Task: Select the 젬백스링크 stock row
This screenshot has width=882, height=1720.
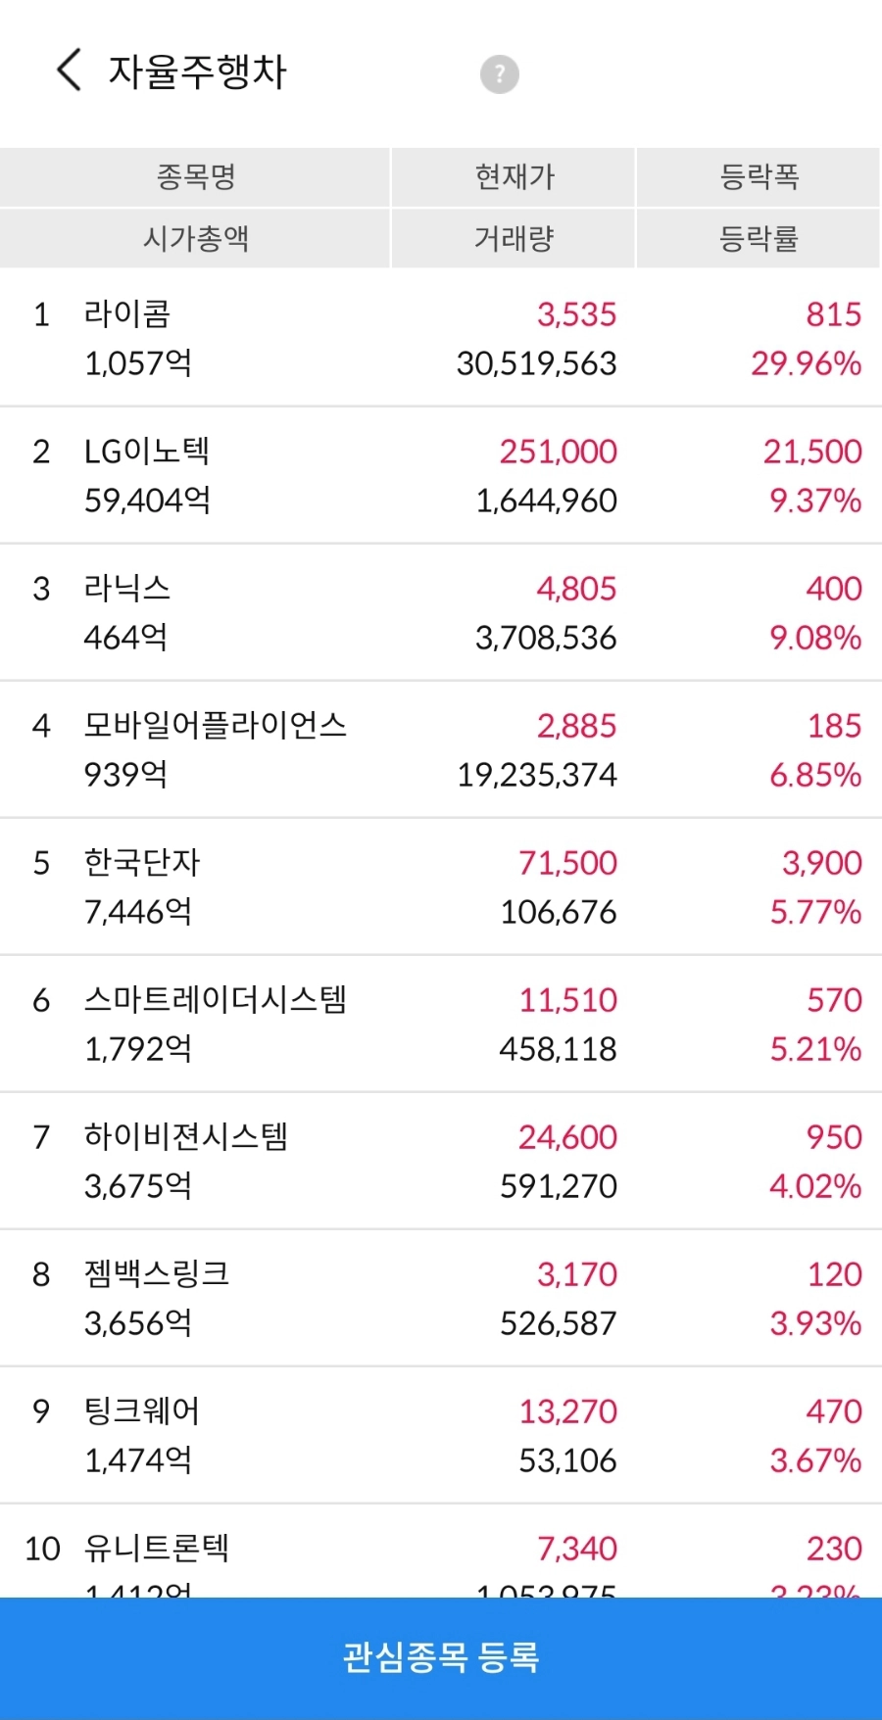Action: pyautogui.click(x=441, y=1298)
